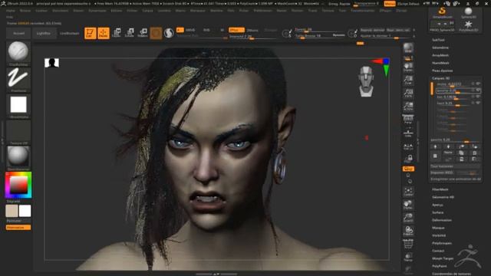Select the Move transform icon
Screen dimensions: 491x276
coord(117,33)
